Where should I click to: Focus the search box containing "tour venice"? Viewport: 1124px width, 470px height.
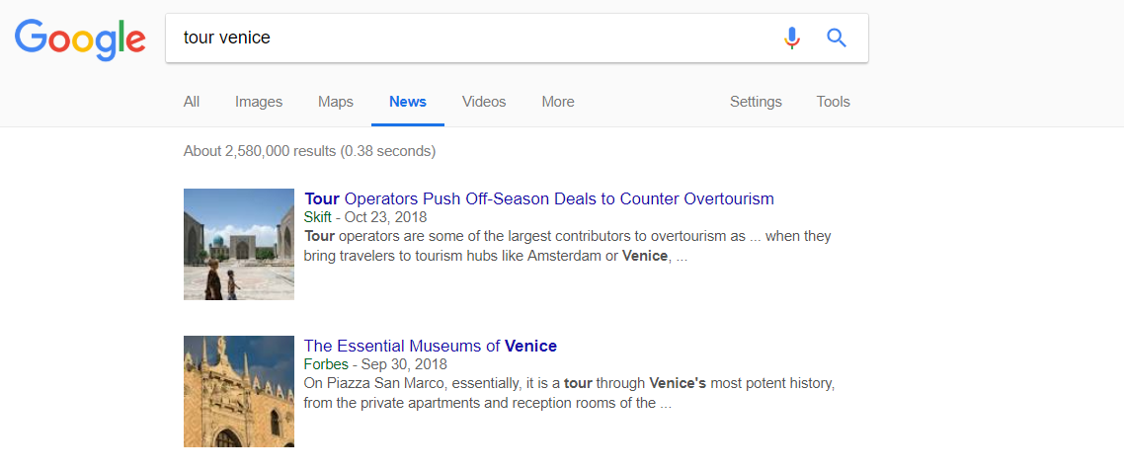[474, 39]
